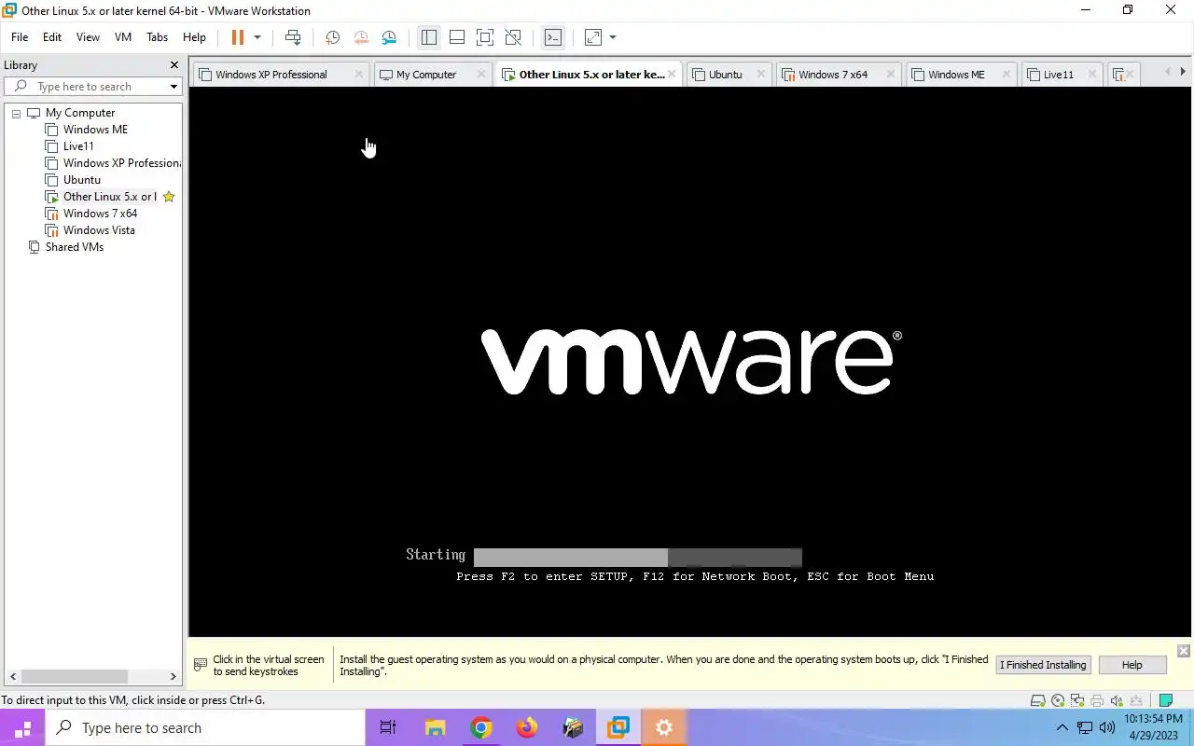The width and height of the screenshot is (1194, 746).
Task: Toggle Unity mode icon
Action: 513,37
